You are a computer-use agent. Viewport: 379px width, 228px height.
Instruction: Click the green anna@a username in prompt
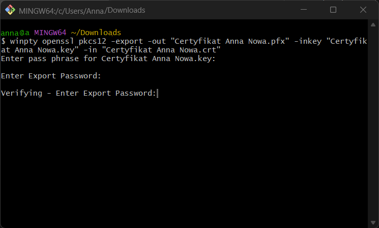[15, 33]
